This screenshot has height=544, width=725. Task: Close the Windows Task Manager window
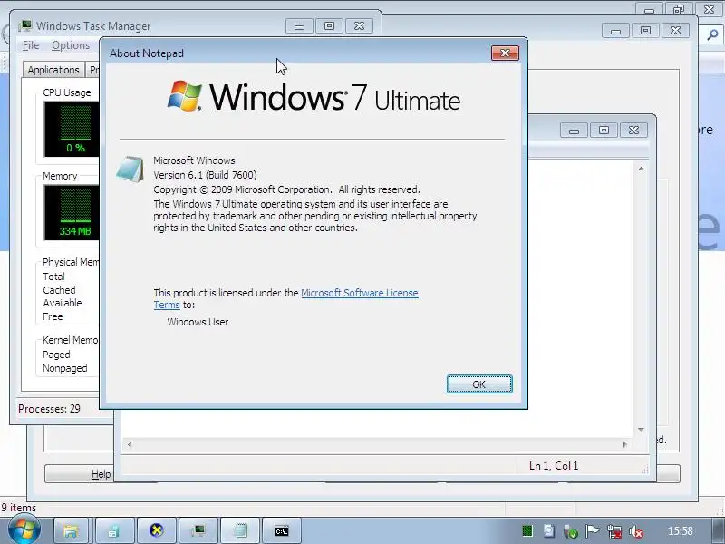point(359,26)
